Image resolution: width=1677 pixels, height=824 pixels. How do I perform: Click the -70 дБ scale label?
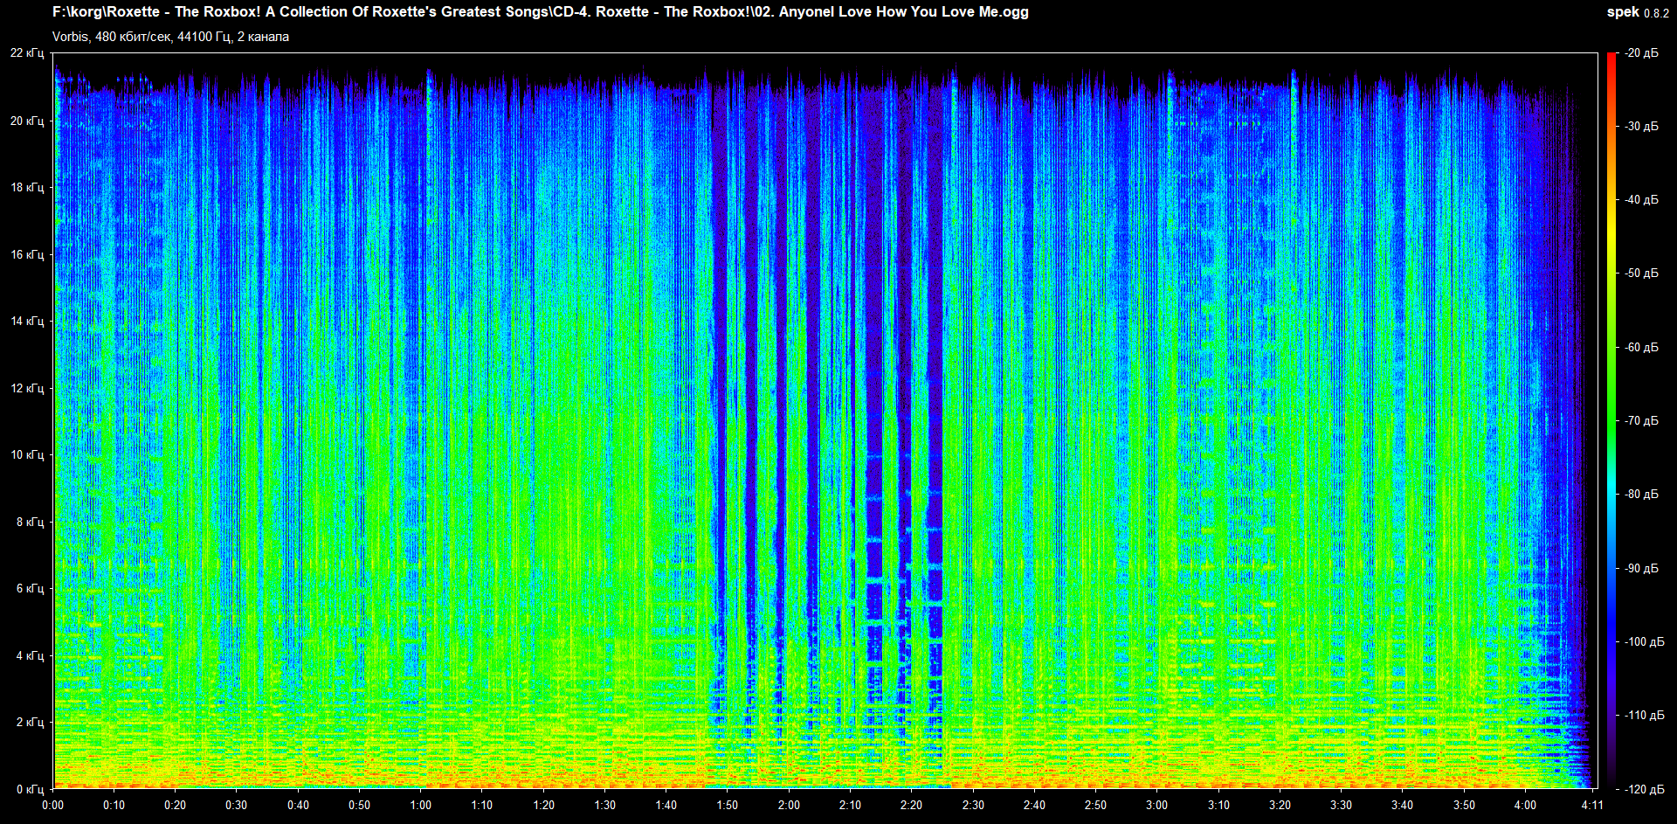pyautogui.click(x=1641, y=420)
